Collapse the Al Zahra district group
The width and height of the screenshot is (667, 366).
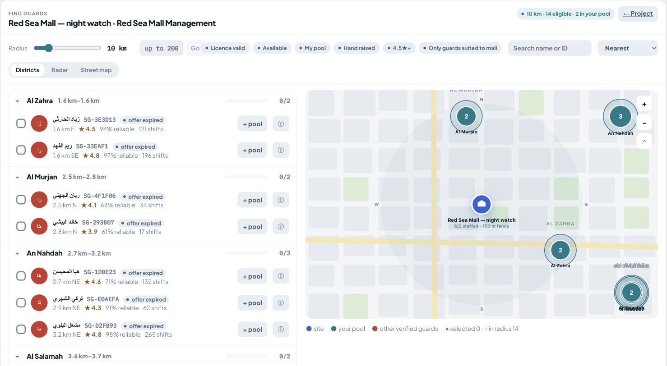click(18, 101)
